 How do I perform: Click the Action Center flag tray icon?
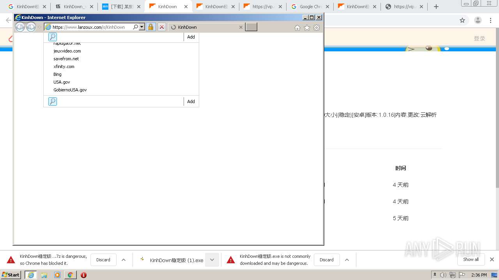462,275
